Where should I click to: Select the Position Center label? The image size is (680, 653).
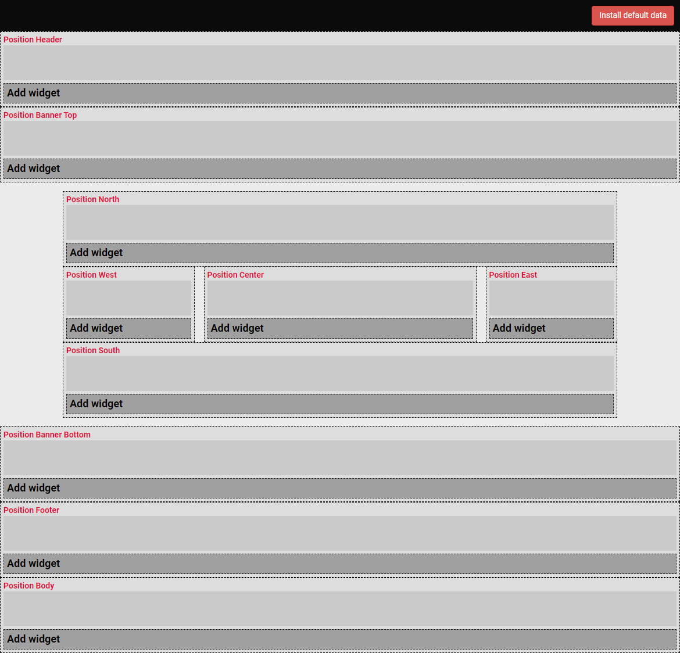tap(235, 274)
